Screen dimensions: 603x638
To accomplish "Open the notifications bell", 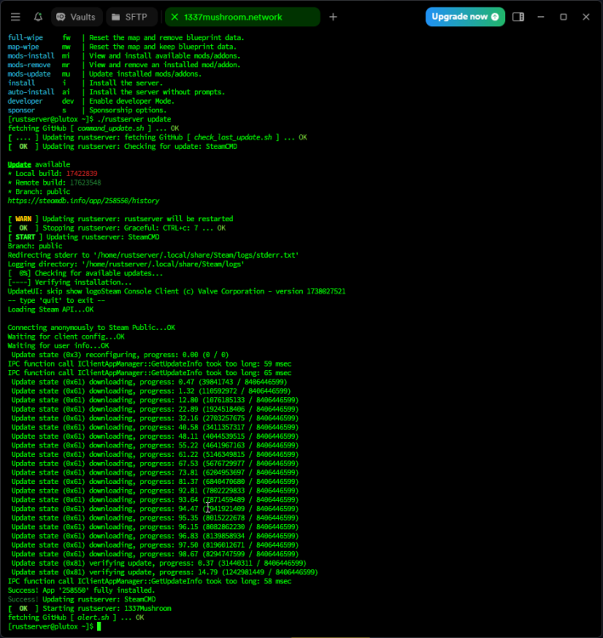I will [37, 17].
